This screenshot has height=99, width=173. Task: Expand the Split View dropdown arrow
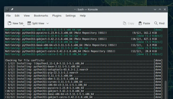(x=48, y=23)
